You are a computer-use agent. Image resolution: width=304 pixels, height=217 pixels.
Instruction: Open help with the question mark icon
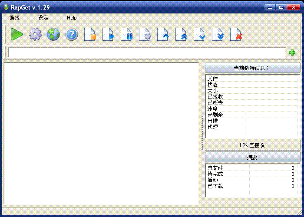pyautogui.click(x=72, y=34)
